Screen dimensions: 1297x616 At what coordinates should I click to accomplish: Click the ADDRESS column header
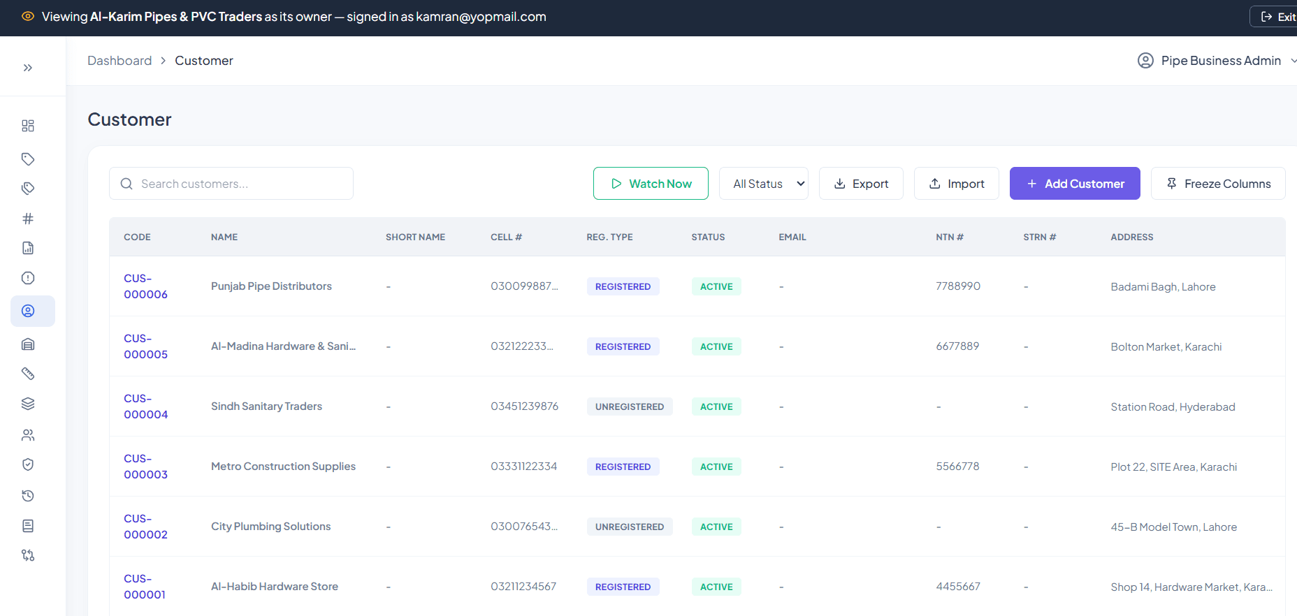point(1132,237)
